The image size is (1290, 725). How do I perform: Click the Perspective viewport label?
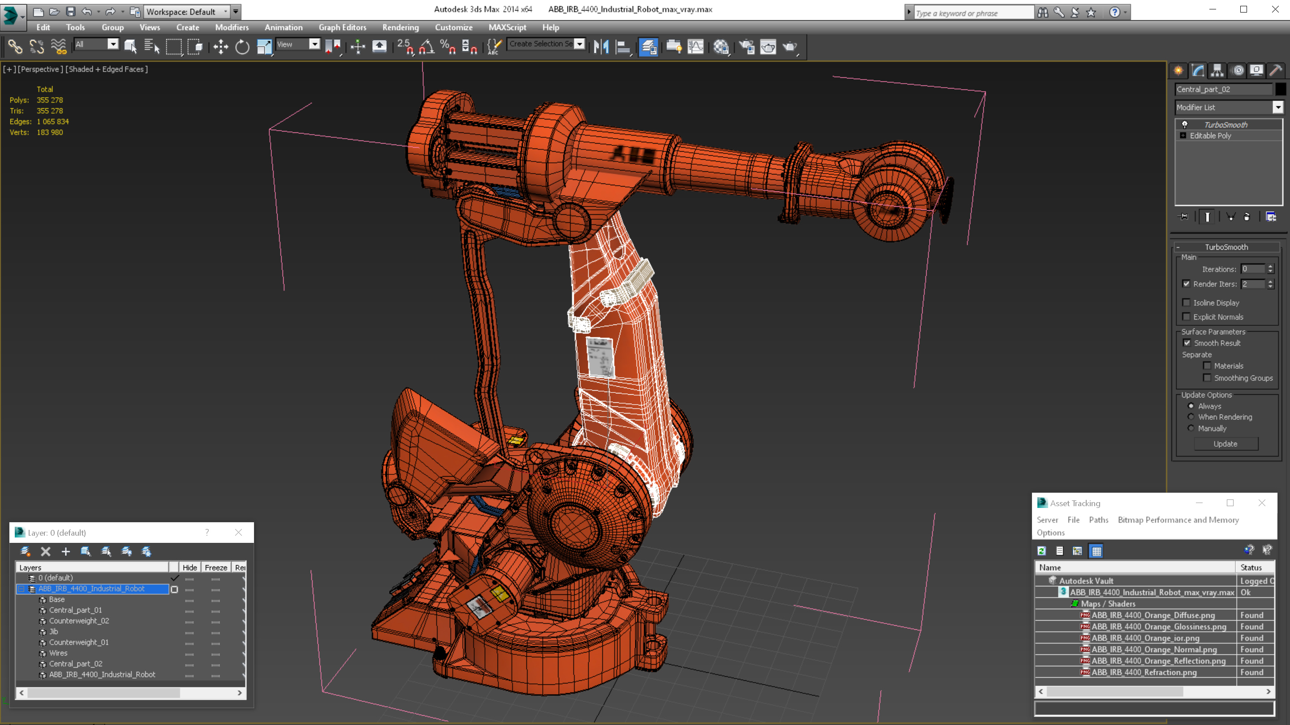[41, 69]
